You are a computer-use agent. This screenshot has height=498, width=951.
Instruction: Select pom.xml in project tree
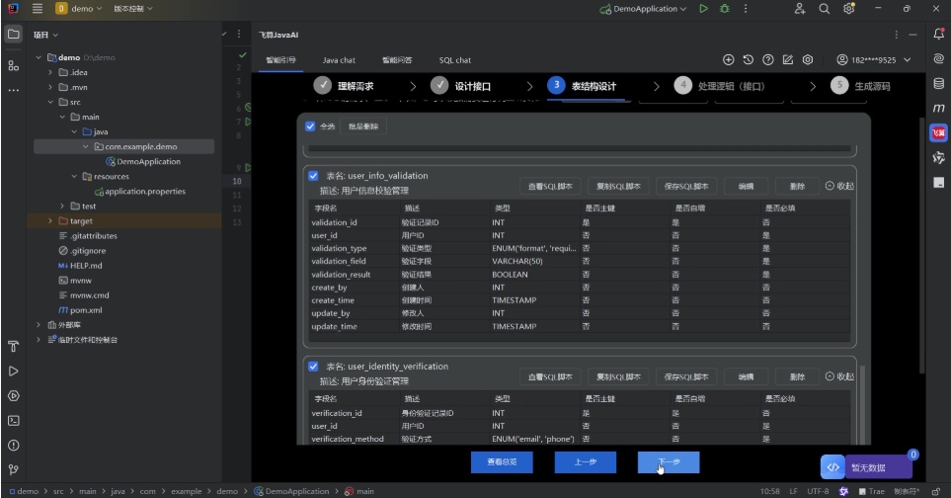(x=81, y=310)
